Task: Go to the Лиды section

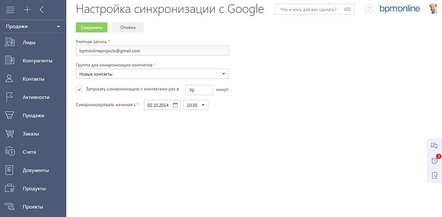Action: tap(29, 42)
